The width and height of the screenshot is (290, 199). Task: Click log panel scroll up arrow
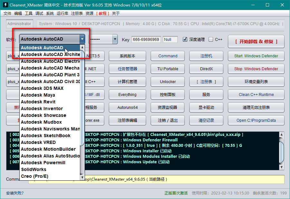pos(281,135)
